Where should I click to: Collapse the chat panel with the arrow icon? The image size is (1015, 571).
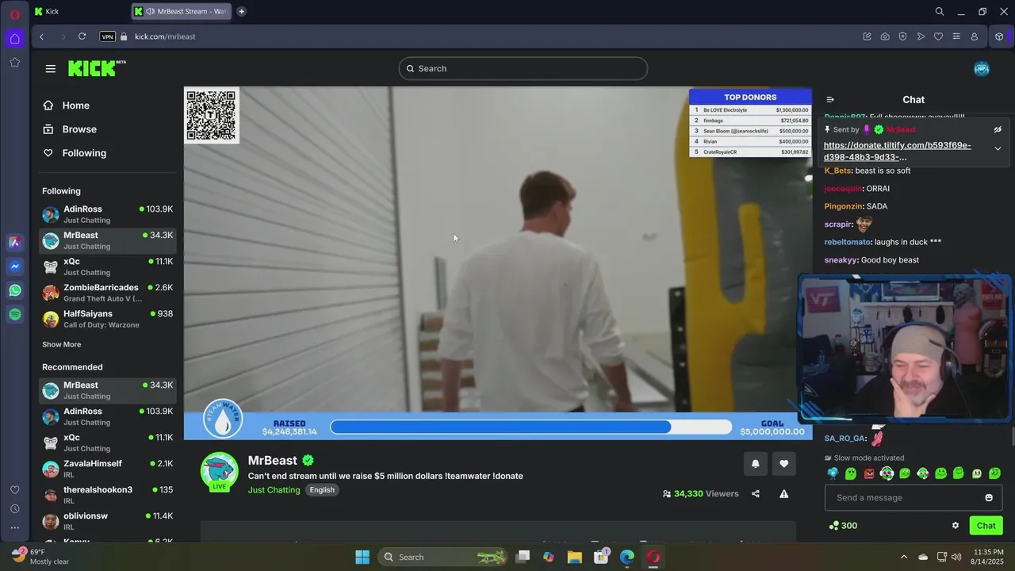pyautogui.click(x=830, y=99)
